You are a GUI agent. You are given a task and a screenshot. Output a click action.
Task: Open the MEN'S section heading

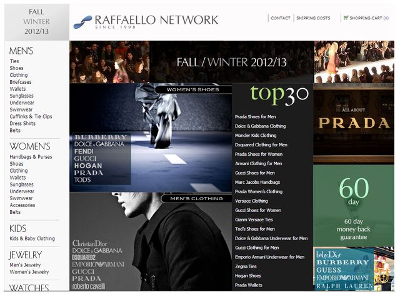pyautogui.click(x=21, y=51)
